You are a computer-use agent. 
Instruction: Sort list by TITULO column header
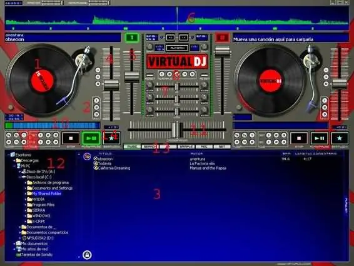(106, 153)
